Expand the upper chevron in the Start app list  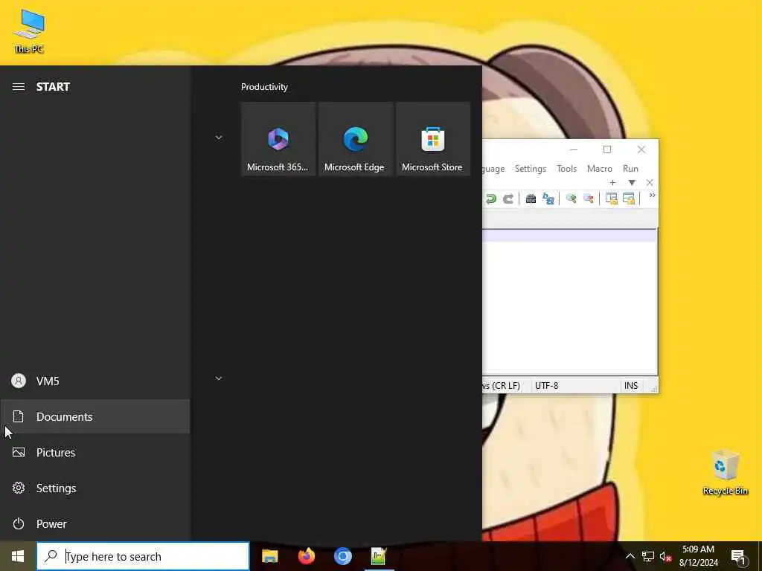click(219, 138)
